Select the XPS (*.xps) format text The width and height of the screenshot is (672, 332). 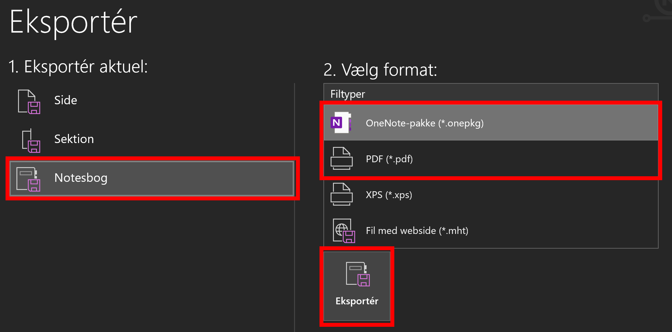point(389,195)
